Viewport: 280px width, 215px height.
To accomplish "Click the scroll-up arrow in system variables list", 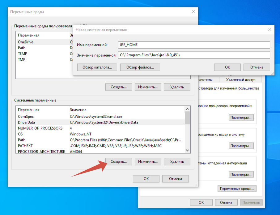I will click(x=187, y=109).
